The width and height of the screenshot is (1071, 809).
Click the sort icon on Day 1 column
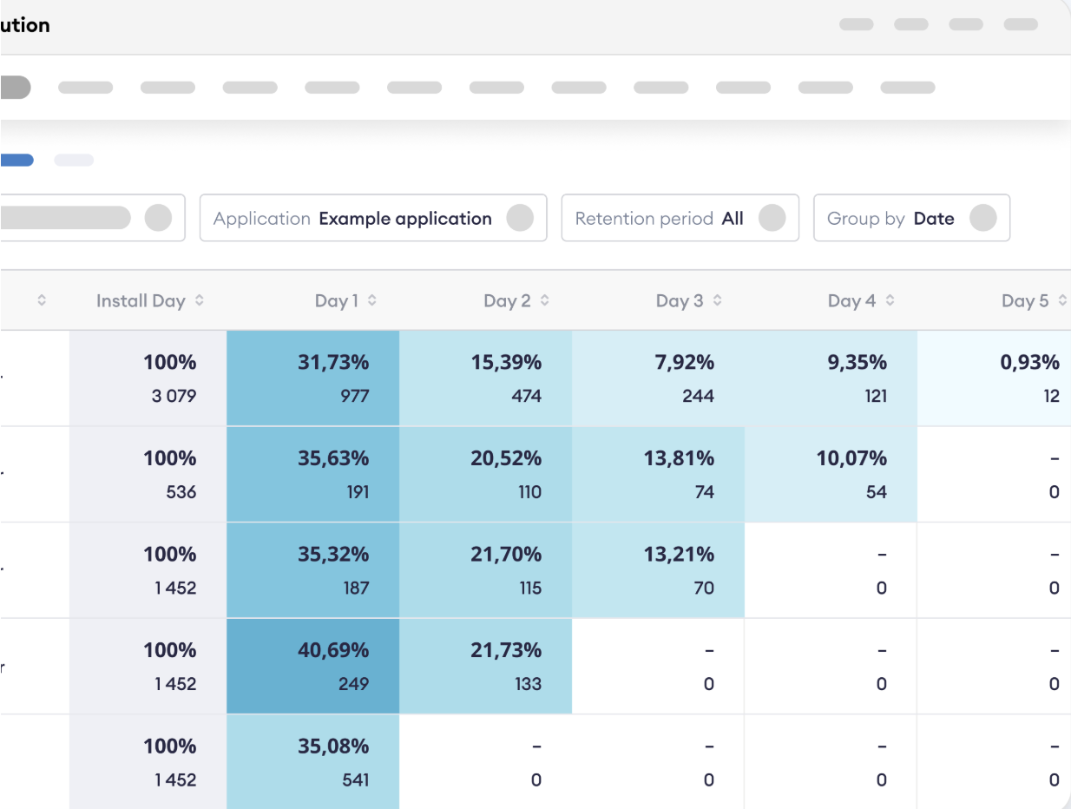click(x=371, y=300)
